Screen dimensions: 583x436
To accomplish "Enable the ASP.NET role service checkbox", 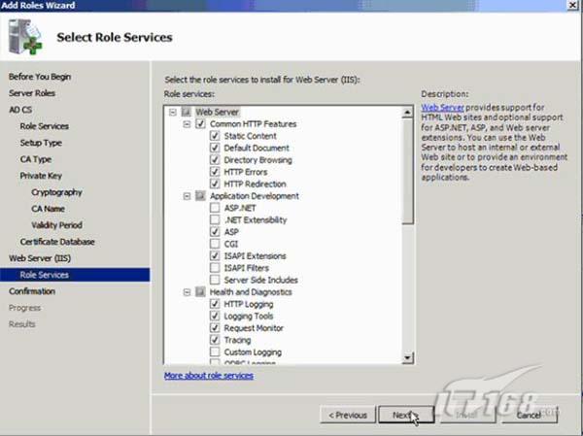I will [x=215, y=209].
